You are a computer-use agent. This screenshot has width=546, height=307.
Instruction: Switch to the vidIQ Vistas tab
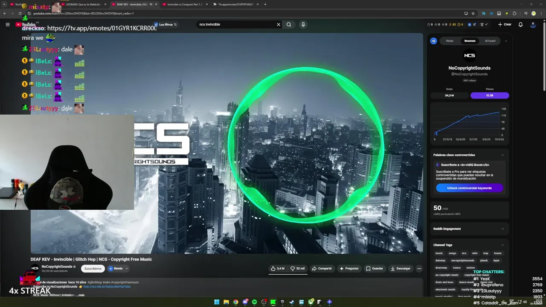click(x=450, y=41)
